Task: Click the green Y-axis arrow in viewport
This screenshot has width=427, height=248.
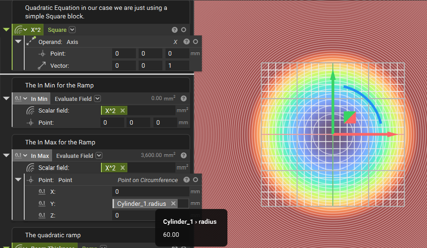Action: pos(332,90)
